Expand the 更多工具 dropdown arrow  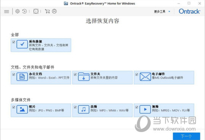169,11
